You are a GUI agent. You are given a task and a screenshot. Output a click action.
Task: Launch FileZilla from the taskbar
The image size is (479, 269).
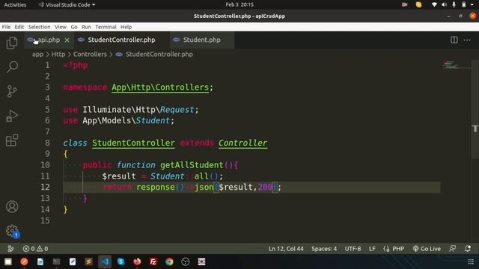pyautogui.click(x=153, y=262)
